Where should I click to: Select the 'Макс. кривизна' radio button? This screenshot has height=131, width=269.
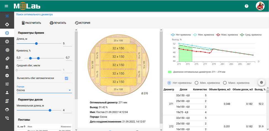pyautogui.click(x=225, y=83)
